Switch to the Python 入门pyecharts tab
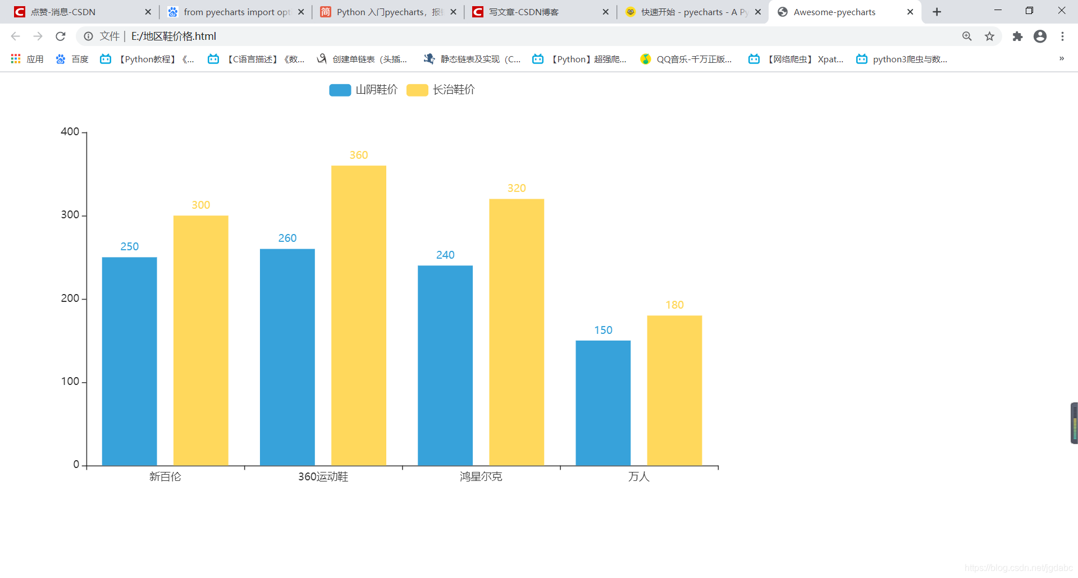The height and width of the screenshot is (578, 1078). point(388,12)
